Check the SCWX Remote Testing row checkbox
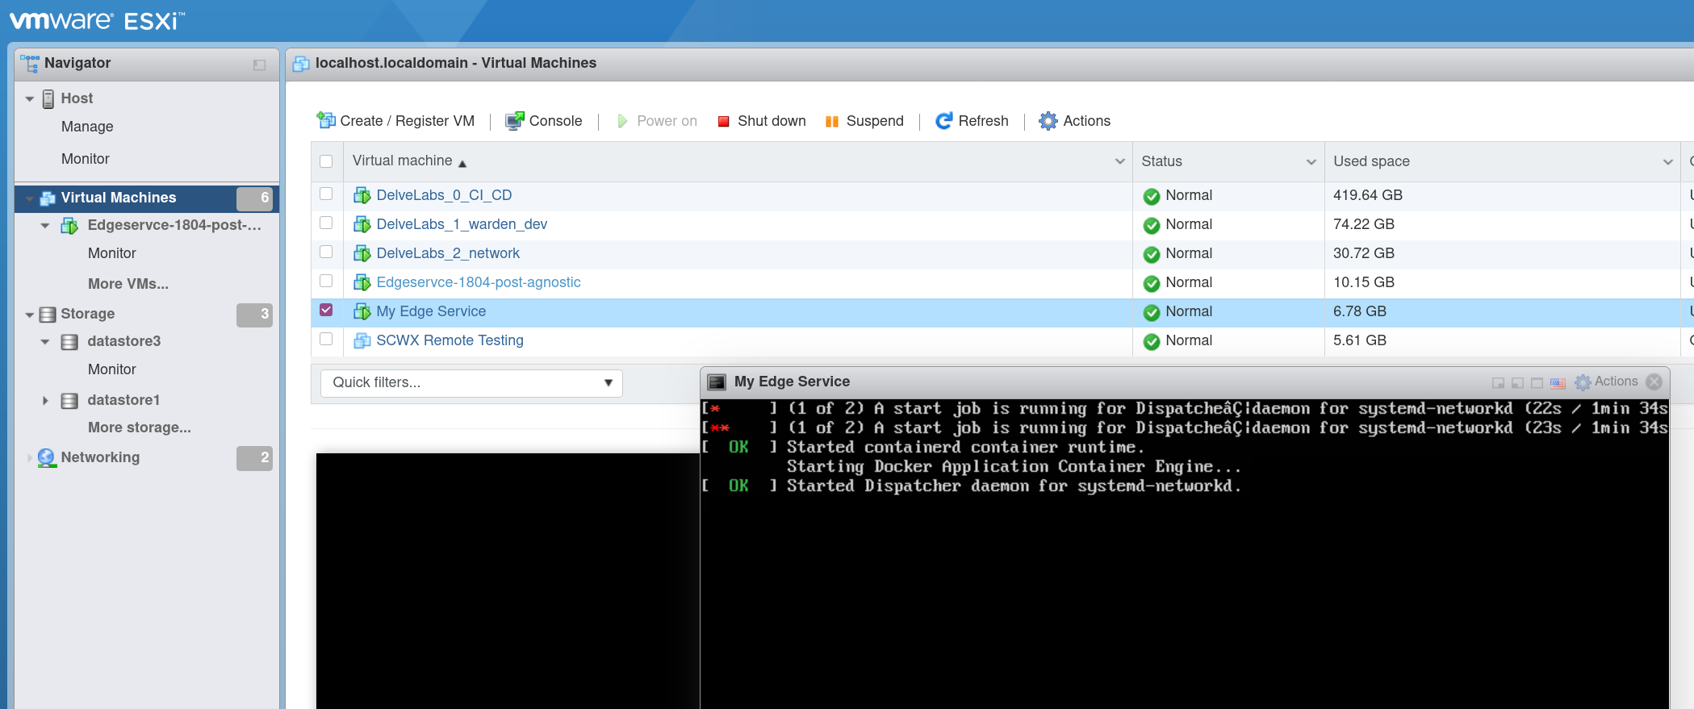 (x=326, y=339)
